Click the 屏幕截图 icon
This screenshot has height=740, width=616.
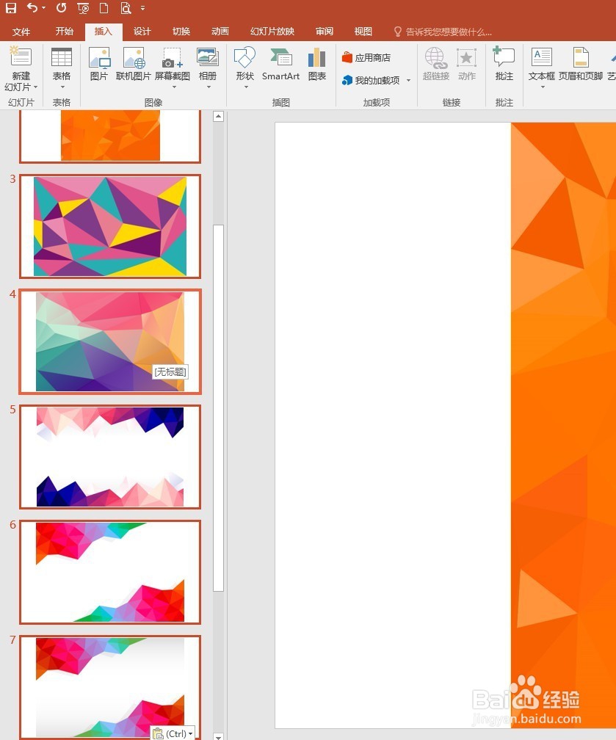[x=173, y=57]
